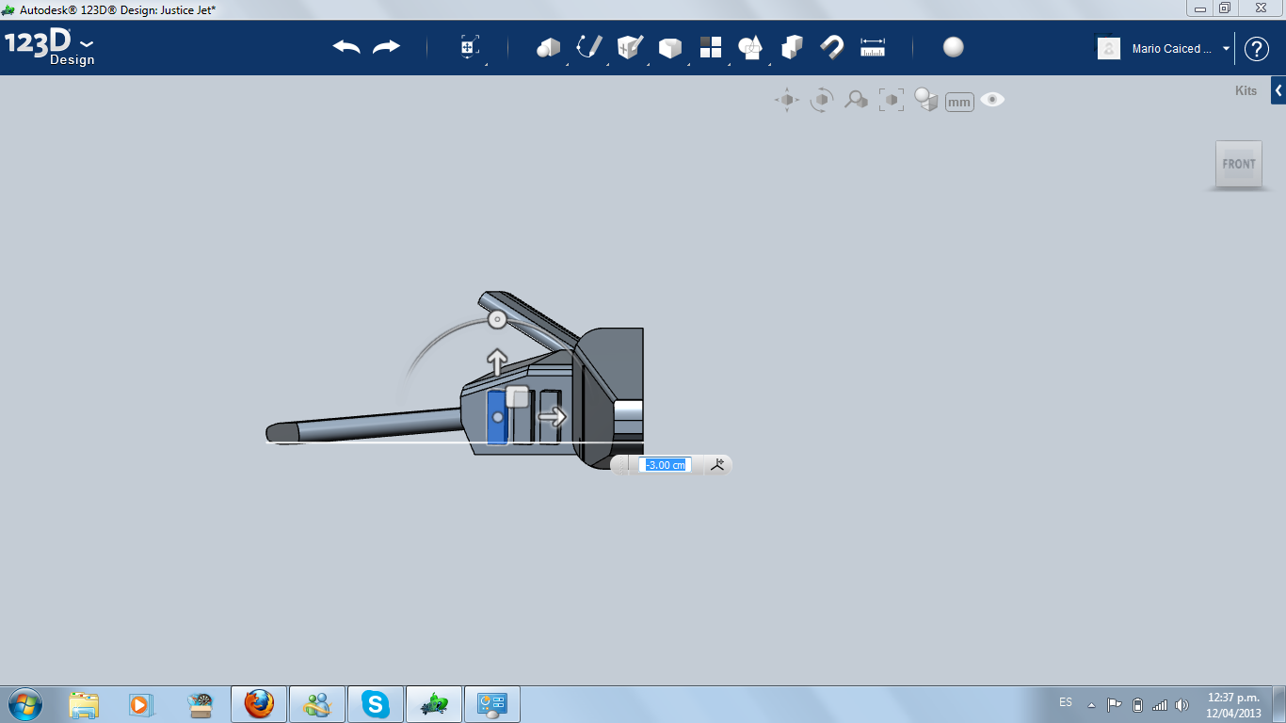1286x723 pixels.
Task: Click the -3.00 cm distance input field
Action: (x=666, y=465)
